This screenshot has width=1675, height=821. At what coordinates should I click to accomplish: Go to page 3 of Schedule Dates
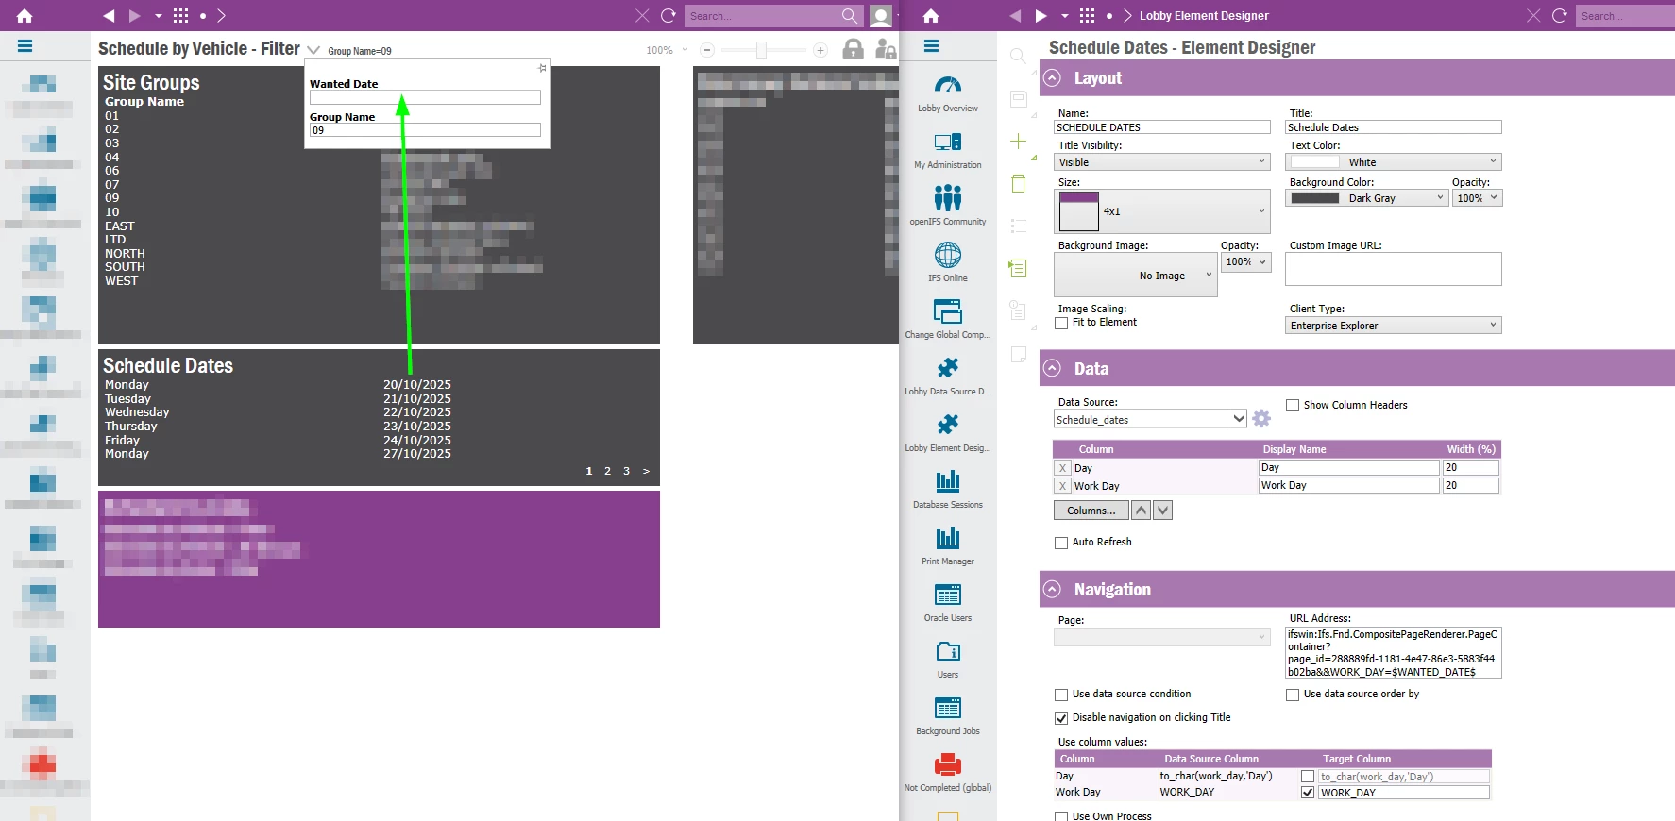tap(626, 471)
